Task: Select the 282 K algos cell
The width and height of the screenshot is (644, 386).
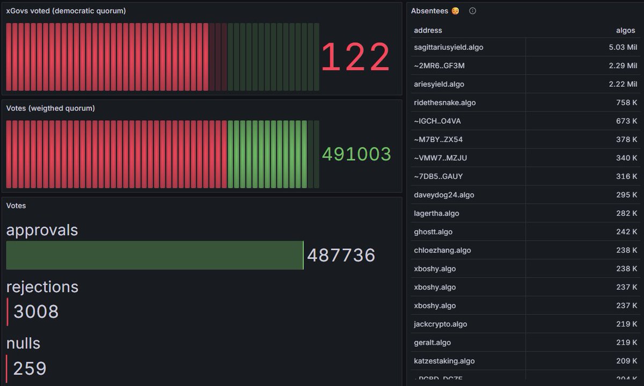Action: coord(583,213)
